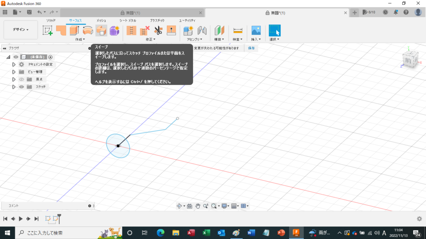Expand the ドキュメントの設定 node
426x239 pixels.
[x=14, y=64]
